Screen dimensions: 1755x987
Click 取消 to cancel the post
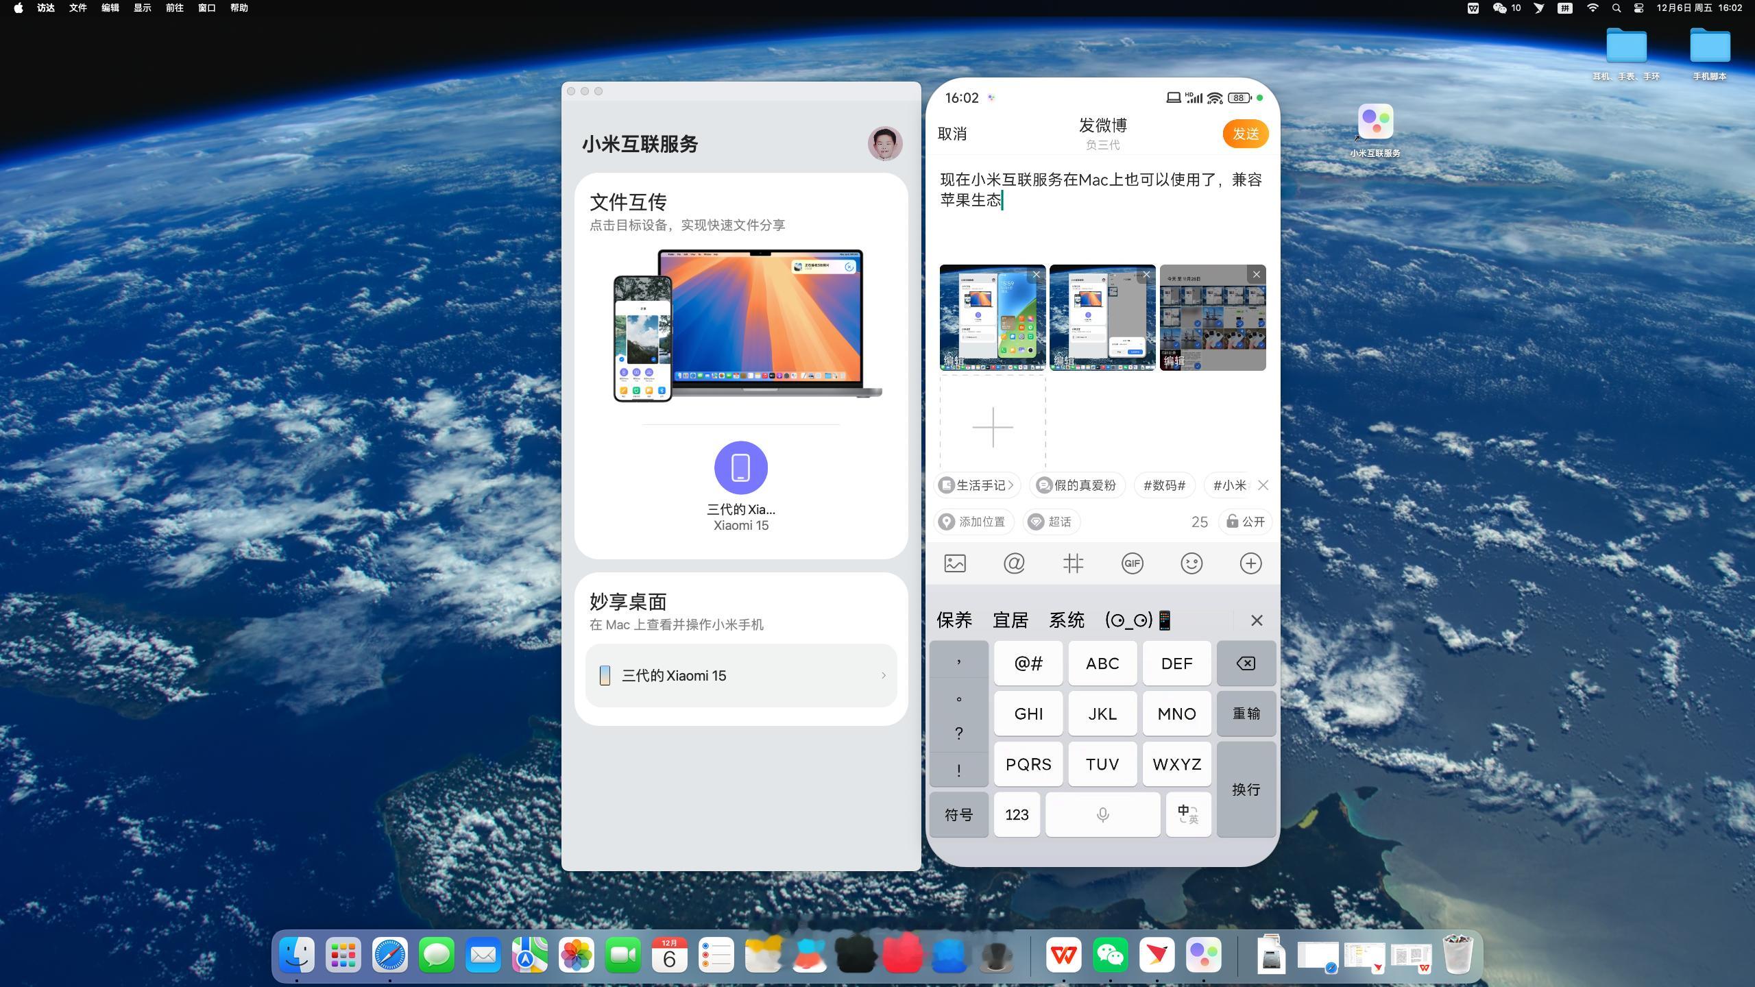[x=952, y=134]
